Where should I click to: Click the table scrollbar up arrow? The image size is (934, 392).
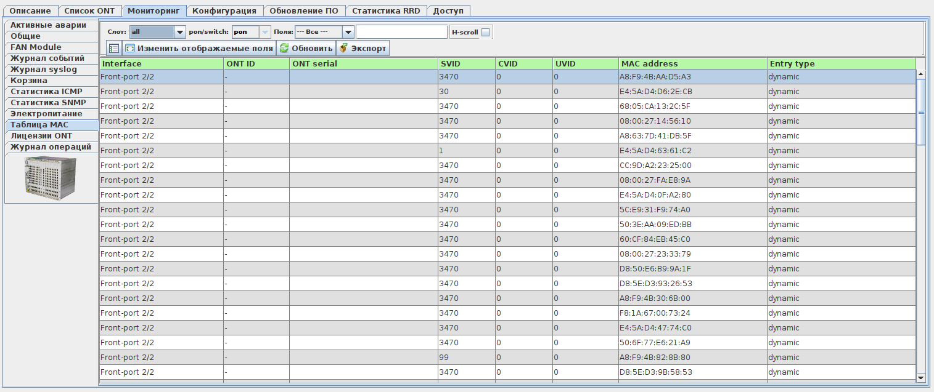pos(921,74)
